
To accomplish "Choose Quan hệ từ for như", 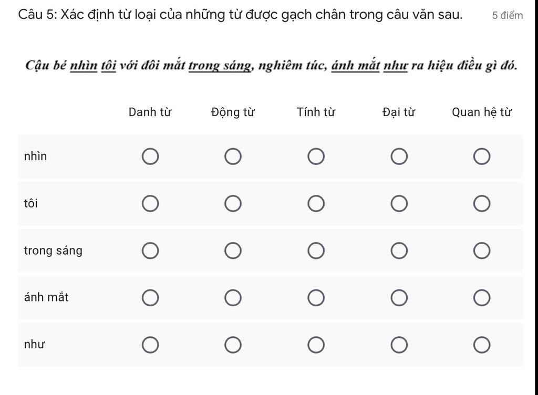I will (482, 345).
